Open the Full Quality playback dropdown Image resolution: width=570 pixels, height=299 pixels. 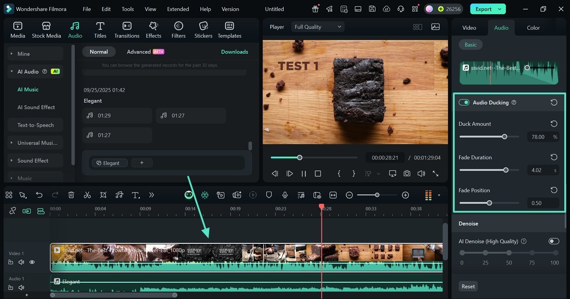[317, 27]
